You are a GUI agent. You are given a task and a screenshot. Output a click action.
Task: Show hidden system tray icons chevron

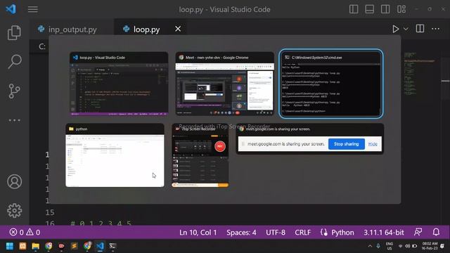coord(370,246)
